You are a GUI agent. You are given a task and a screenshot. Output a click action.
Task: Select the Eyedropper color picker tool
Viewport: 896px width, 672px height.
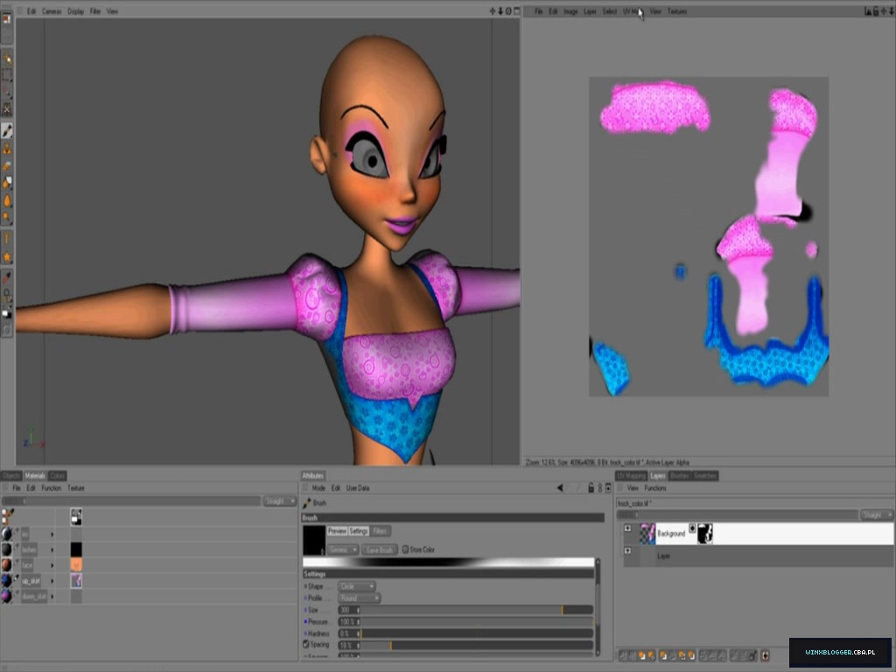7,277
